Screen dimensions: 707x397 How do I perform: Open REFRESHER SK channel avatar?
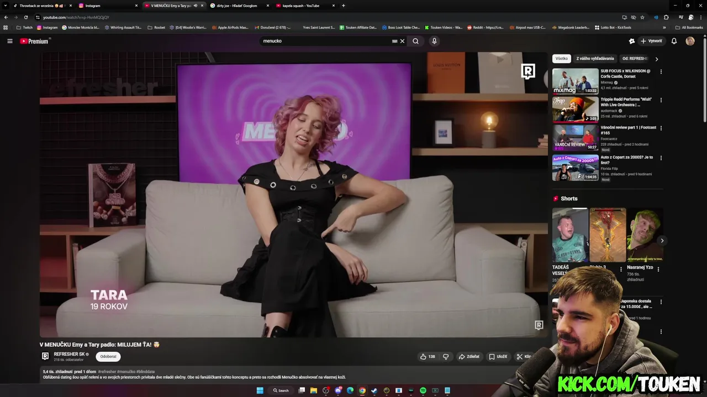pyautogui.click(x=45, y=356)
